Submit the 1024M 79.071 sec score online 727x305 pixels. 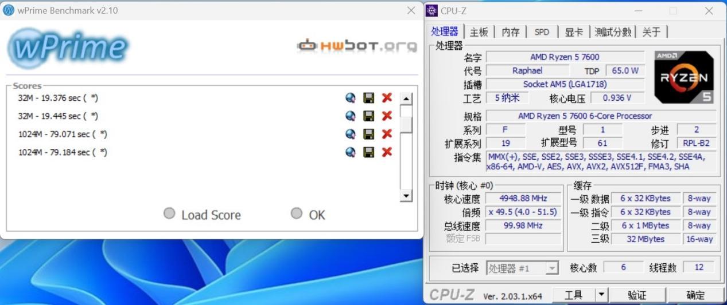point(351,134)
